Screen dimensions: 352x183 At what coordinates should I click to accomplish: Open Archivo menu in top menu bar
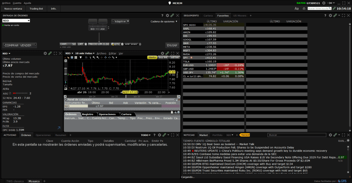pyautogui.click(x=6, y=3)
